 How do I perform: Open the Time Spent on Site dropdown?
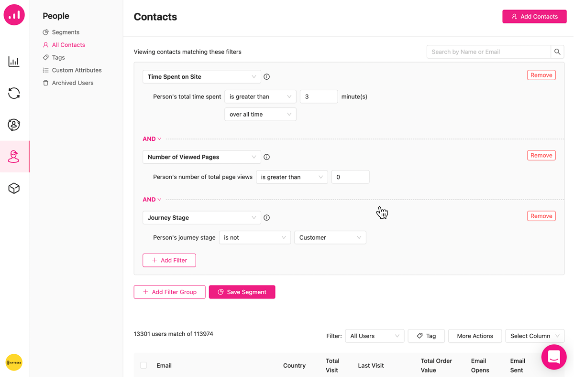tap(202, 77)
